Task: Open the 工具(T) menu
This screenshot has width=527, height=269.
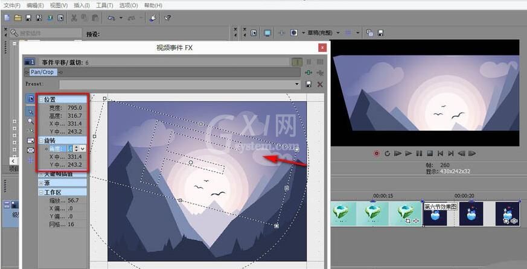Action: [x=104, y=5]
